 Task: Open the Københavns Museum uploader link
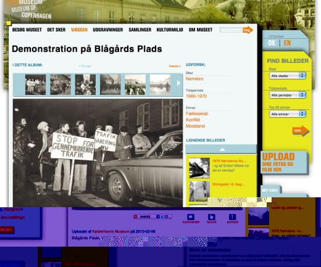click(111, 231)
